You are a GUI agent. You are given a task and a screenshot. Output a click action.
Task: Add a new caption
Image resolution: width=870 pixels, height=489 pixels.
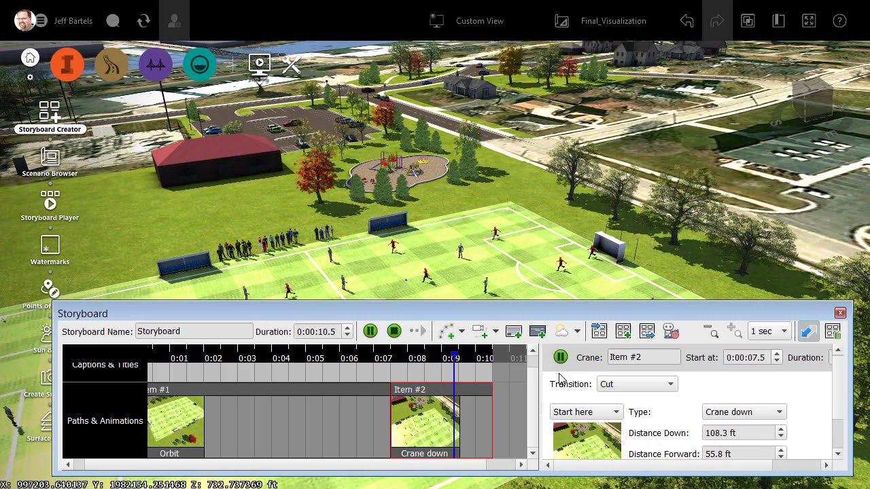(x=514, y=331)
